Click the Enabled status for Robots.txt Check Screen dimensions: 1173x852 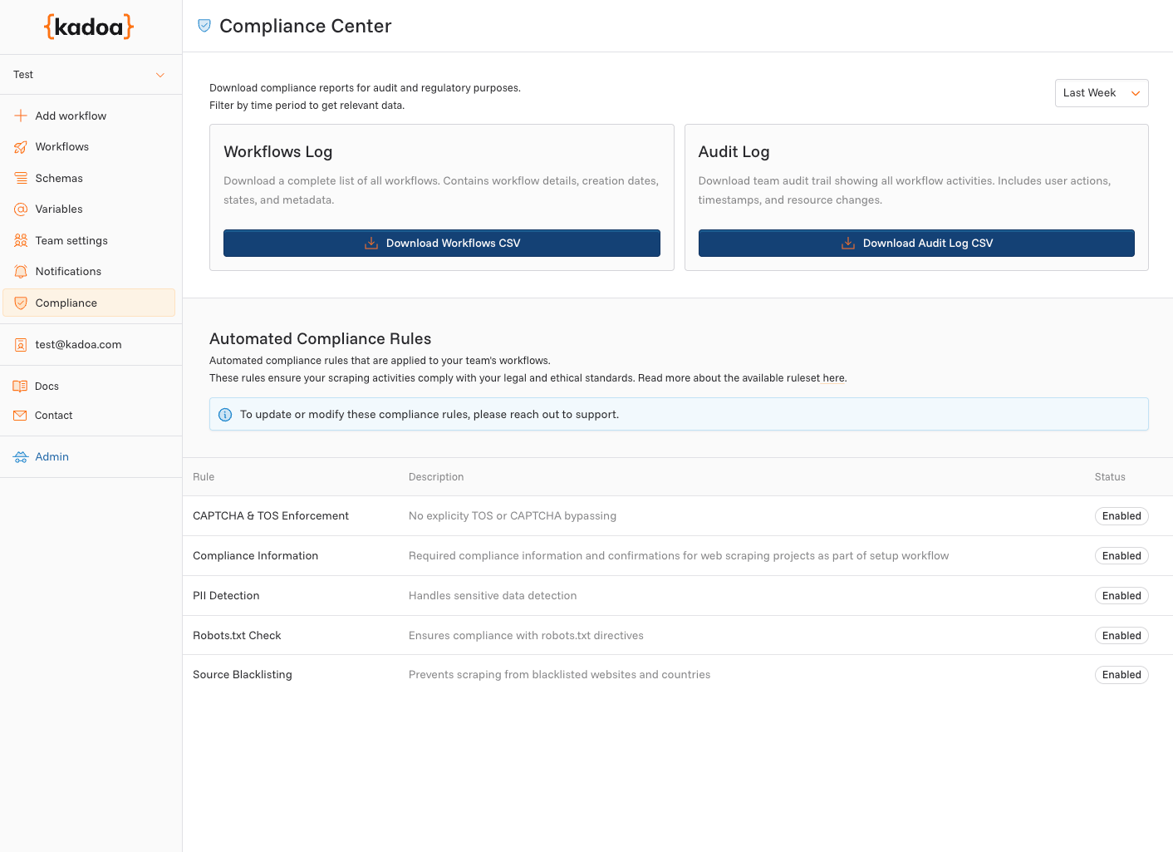pyautogui.click(x=1121, y=636)
